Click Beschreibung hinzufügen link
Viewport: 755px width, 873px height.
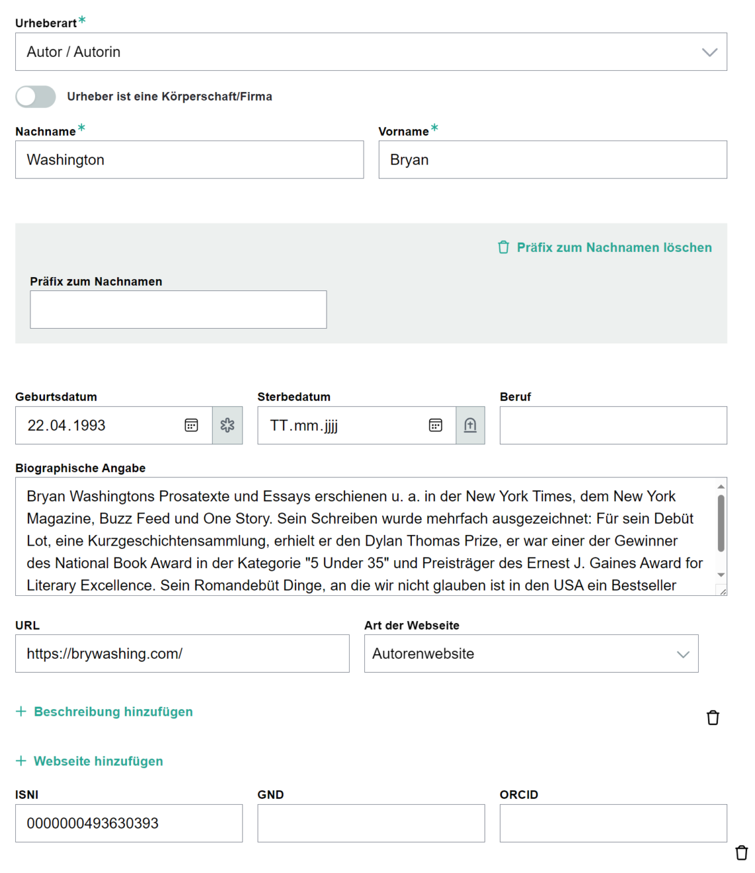pos(113,711)
